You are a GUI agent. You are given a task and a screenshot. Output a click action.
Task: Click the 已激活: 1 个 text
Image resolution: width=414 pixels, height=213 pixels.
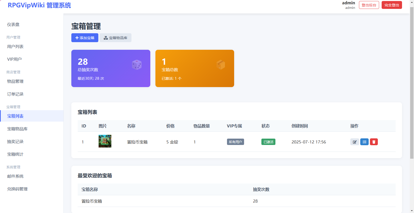coord(171,79)
